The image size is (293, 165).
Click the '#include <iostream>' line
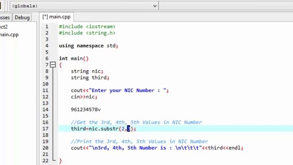point(87,27)
